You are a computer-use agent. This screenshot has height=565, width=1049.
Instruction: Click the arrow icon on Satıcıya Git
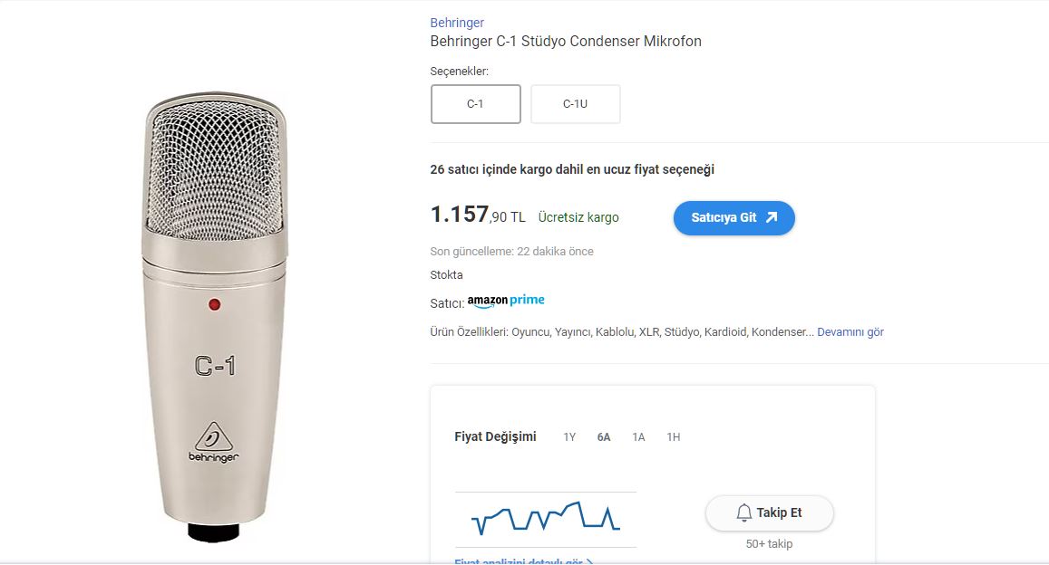(x=772, y=217)
